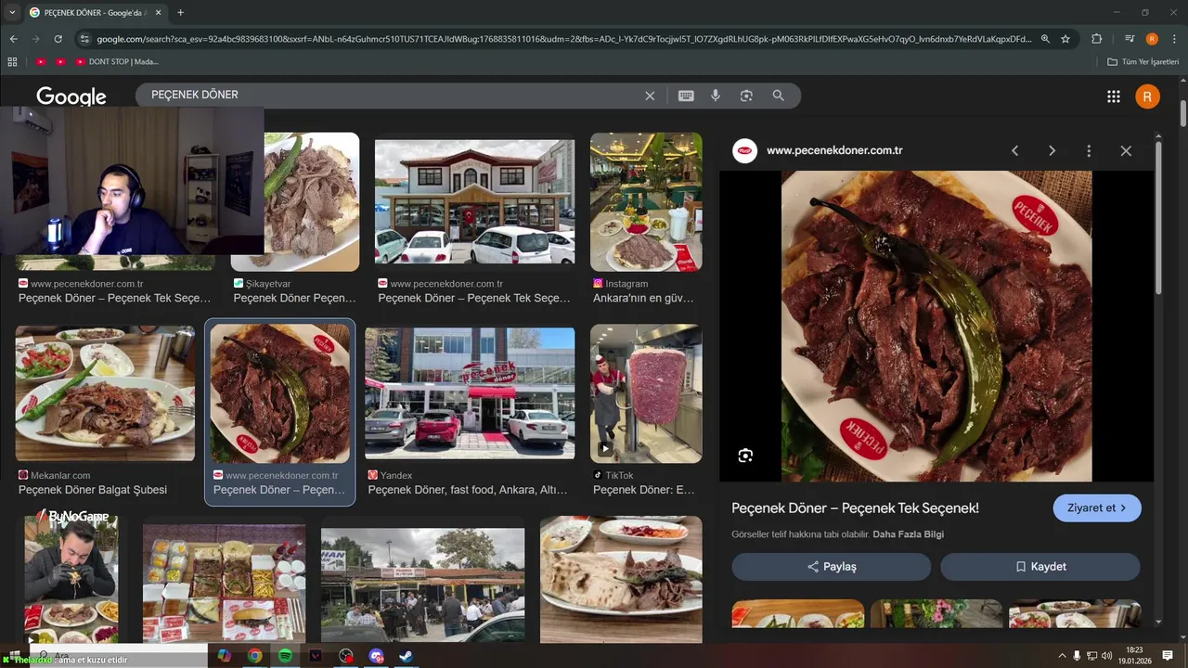Open the TikTok döner spit thumbnail

(x=646, y=393)
